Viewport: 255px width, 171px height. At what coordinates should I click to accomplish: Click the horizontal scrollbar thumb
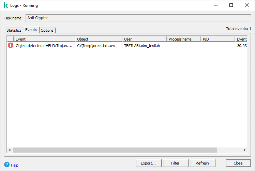point(115,150)
